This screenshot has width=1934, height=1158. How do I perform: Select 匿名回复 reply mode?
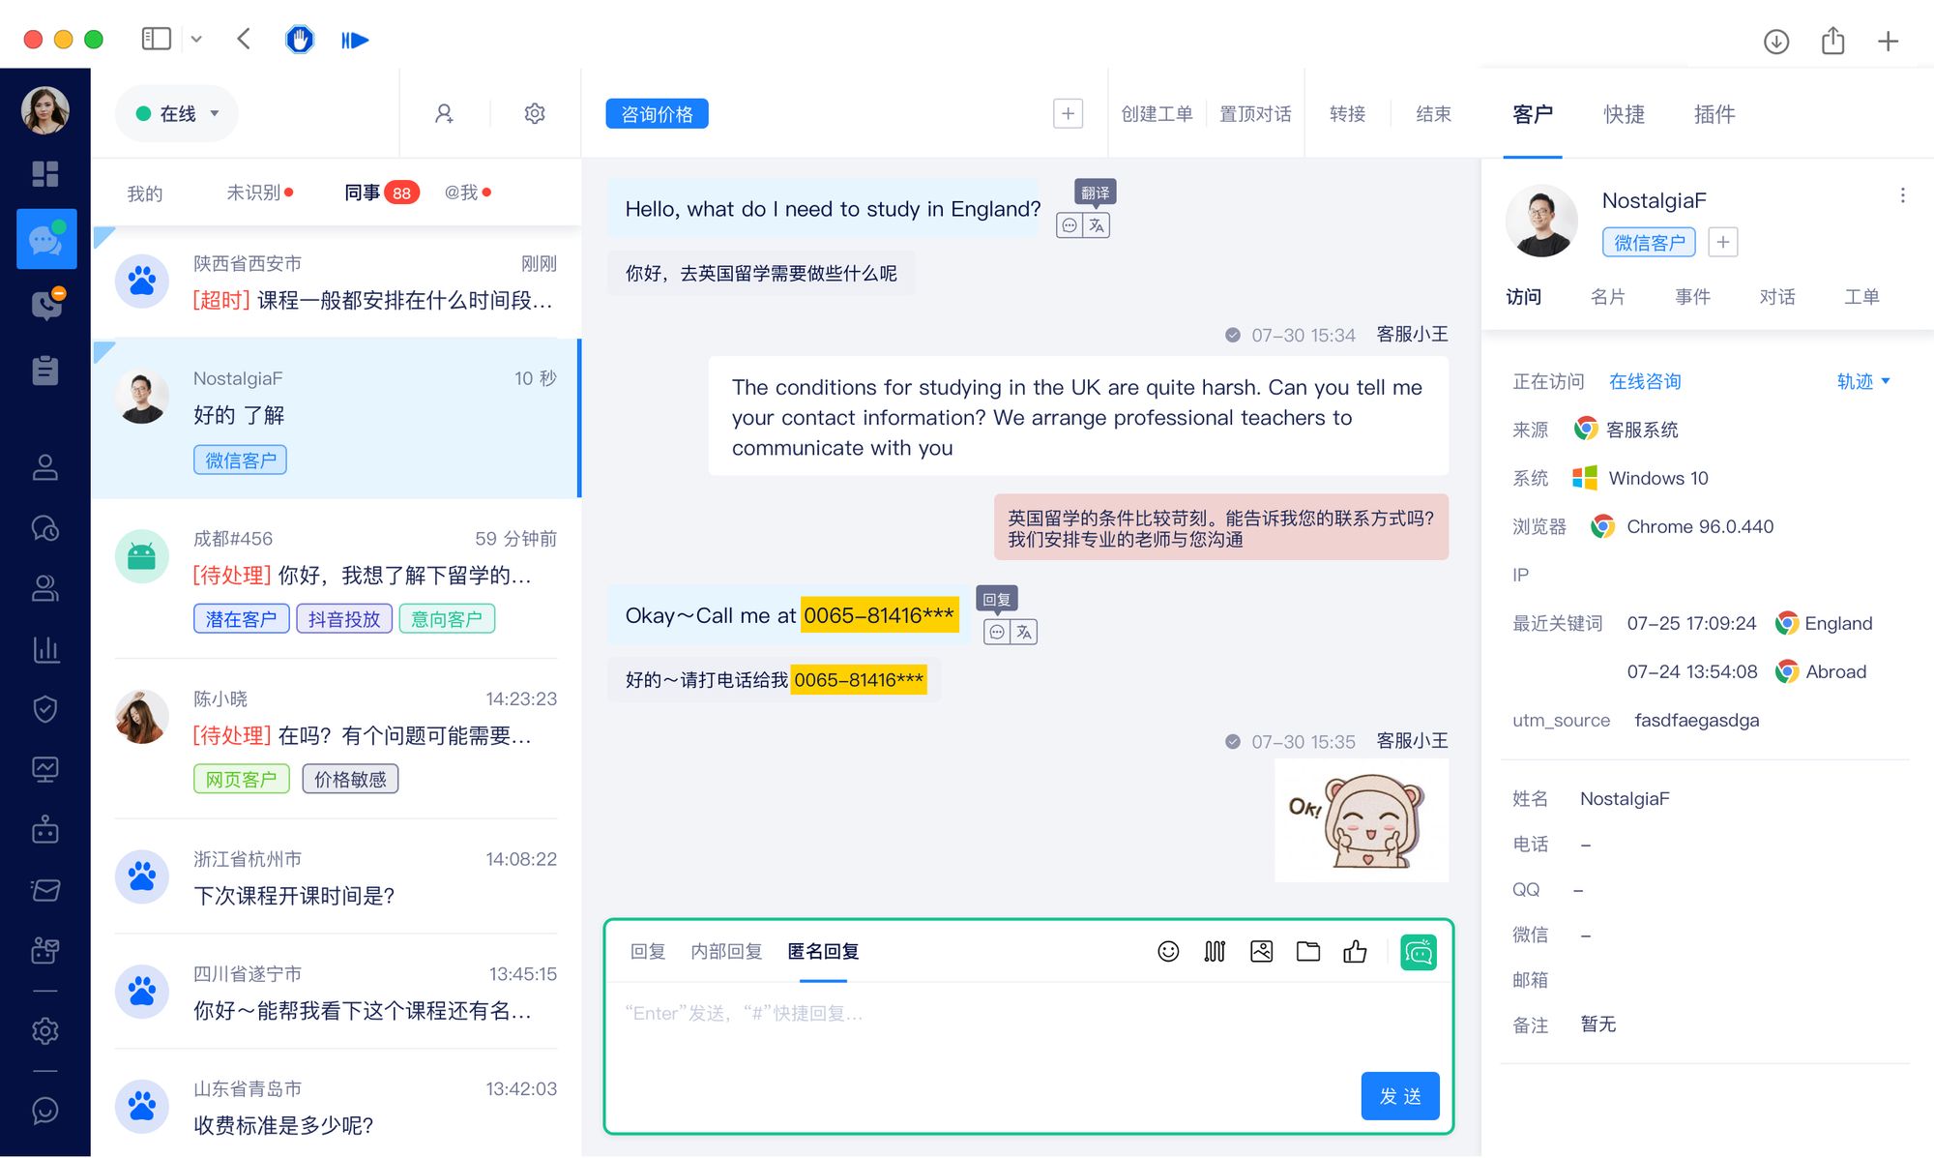click(823, 952)
